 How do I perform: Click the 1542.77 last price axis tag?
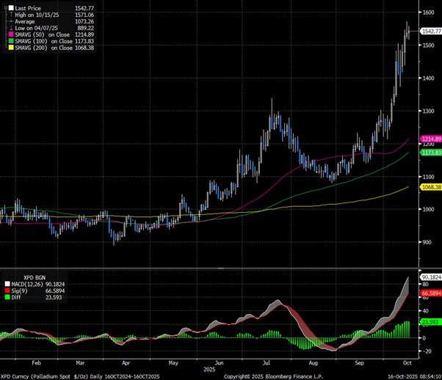429,32
